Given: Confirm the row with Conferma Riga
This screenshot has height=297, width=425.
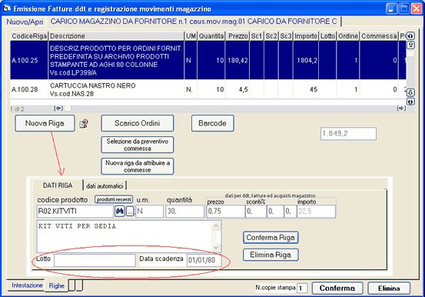Looking at the screenshot, I should coord(271,238).
